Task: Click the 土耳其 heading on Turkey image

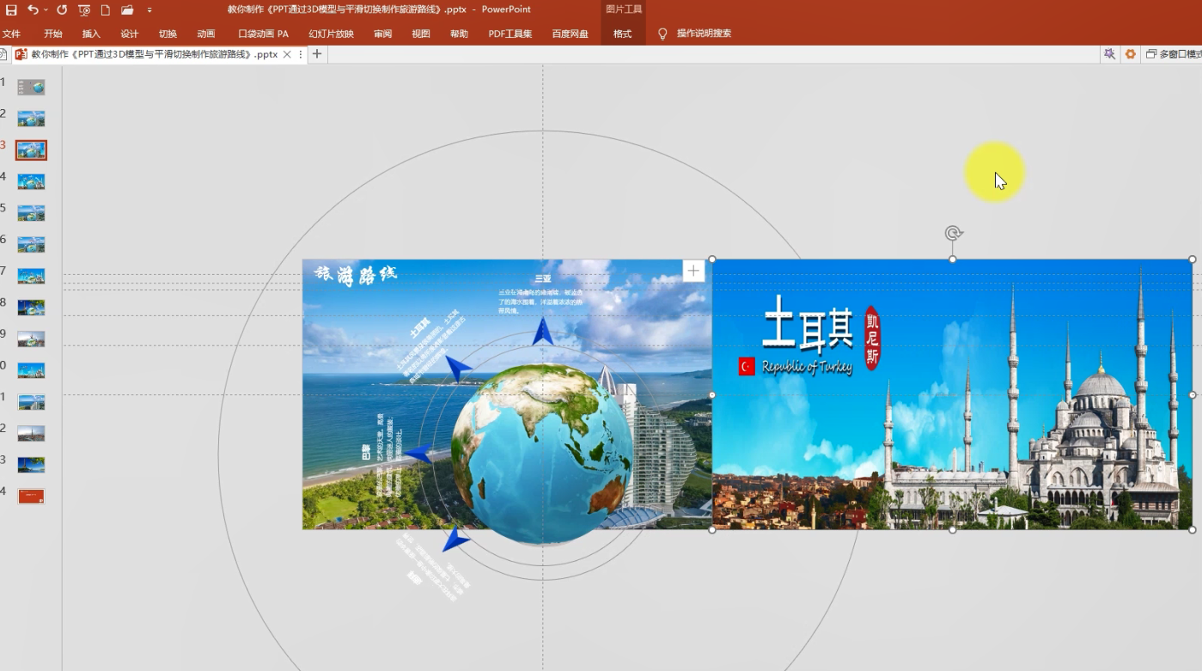Action: (808, 324)
